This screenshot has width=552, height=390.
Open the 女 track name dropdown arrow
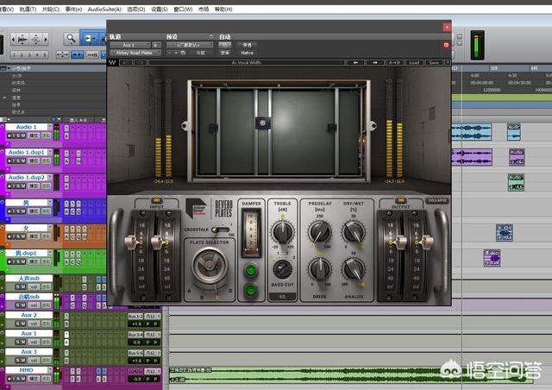(50, 228)
